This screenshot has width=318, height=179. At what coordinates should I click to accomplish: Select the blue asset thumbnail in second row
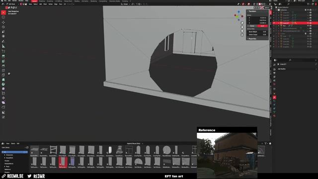(73, 163)
